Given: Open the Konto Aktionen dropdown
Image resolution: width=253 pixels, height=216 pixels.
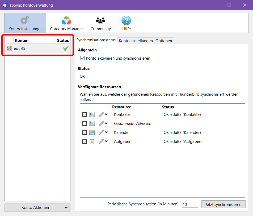Looking at the screenshot, I should point(37,208).
